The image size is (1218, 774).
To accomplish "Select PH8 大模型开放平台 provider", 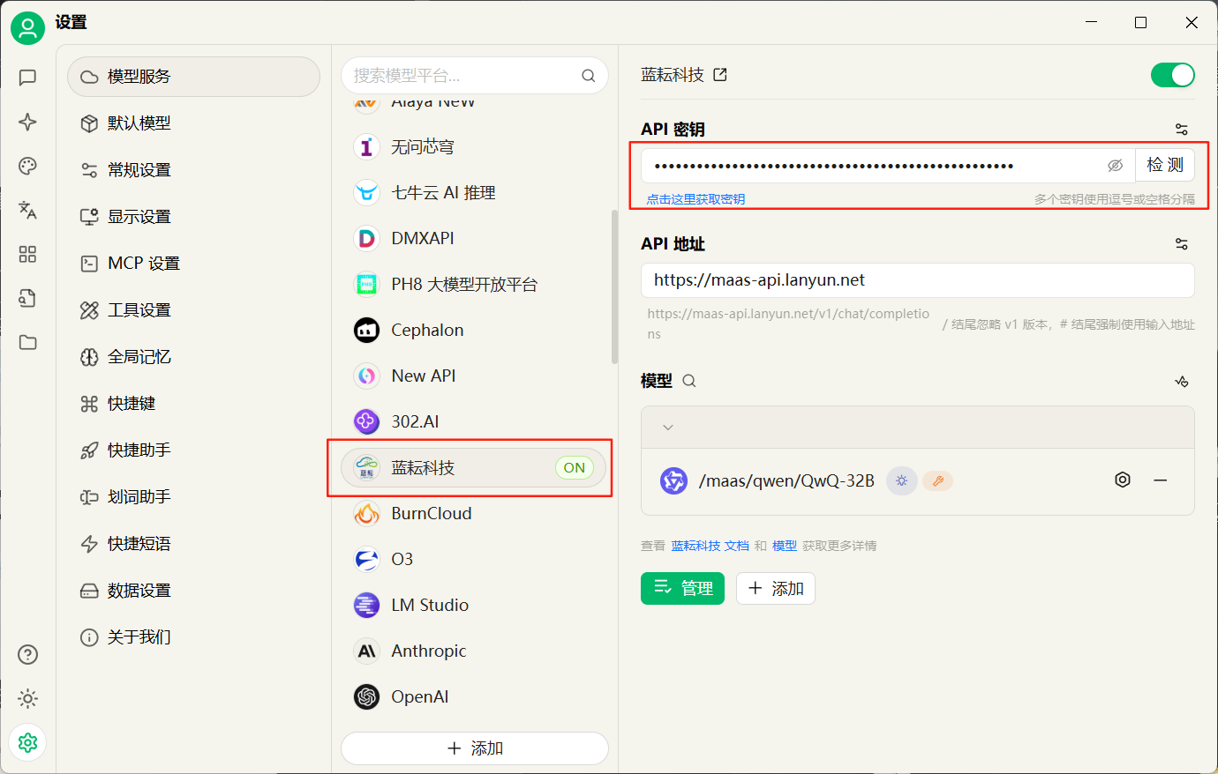I will pyautogui.click(x=475, y=285).
